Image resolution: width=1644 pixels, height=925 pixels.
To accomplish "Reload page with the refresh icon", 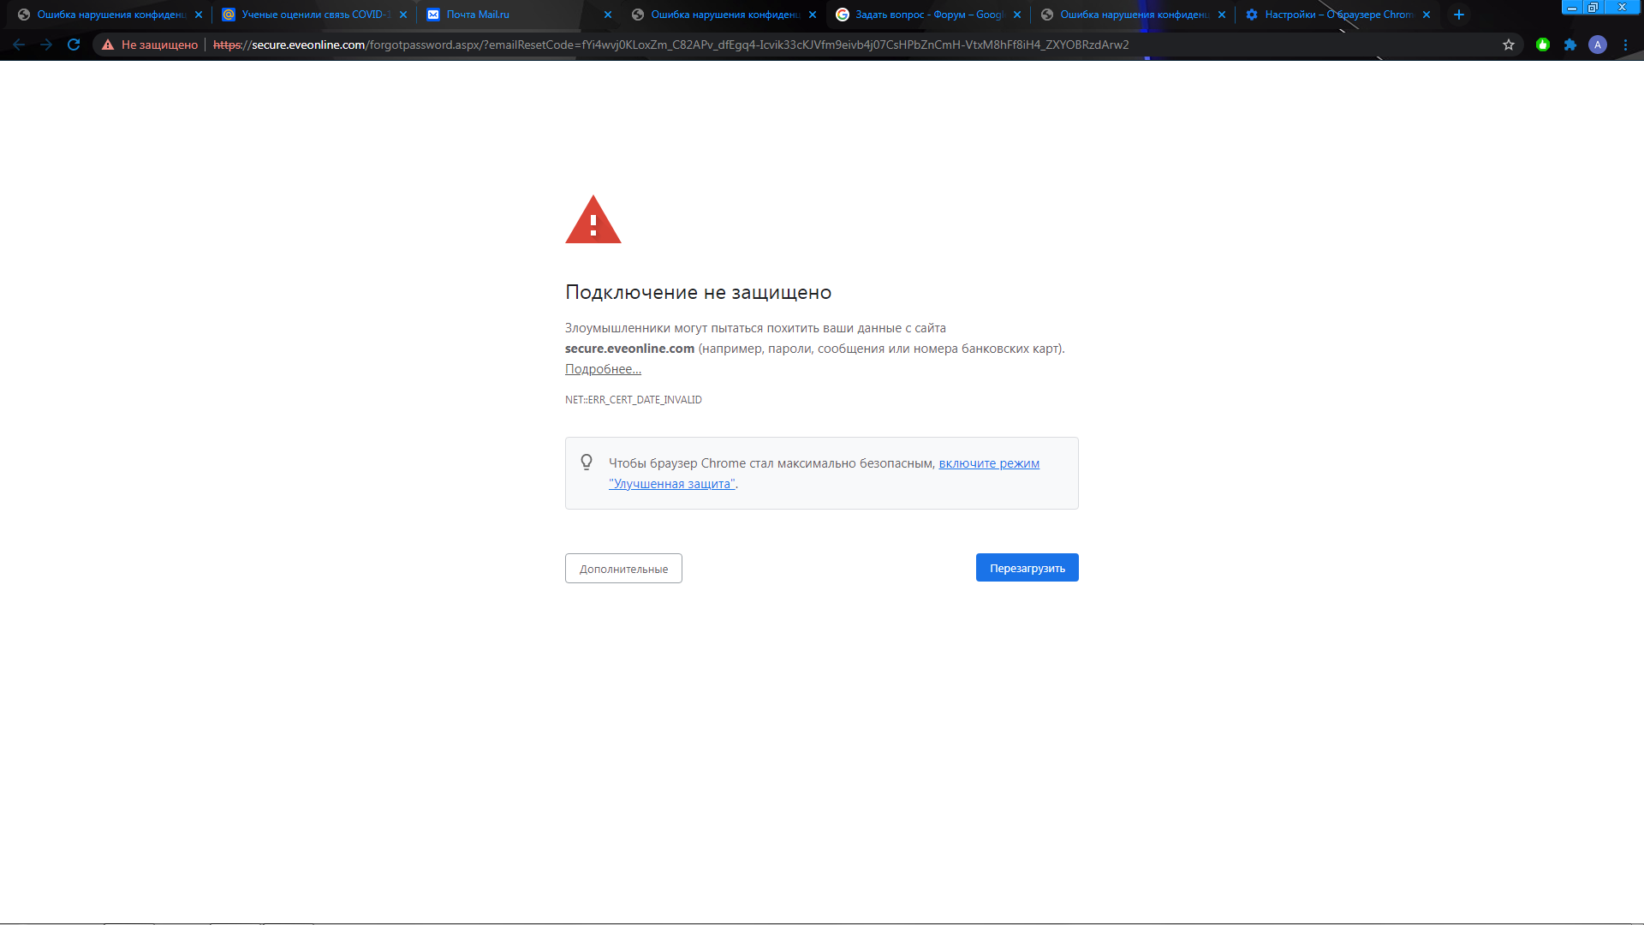I will (74, 45).
